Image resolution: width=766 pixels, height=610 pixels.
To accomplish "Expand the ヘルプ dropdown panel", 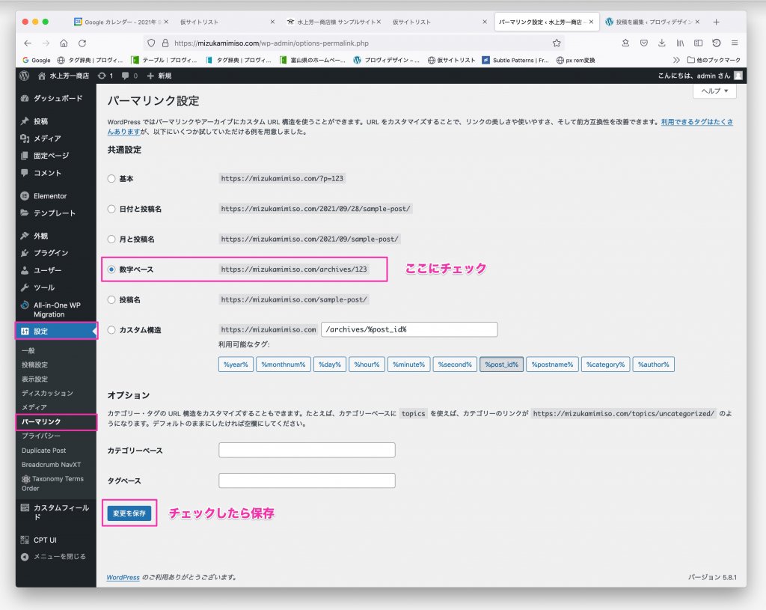I will point(715,91).
